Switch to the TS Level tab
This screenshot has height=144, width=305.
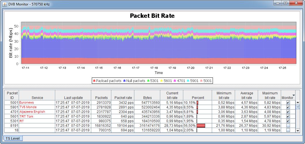click(13, 138)
